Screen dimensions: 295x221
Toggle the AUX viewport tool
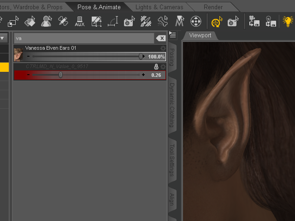[x=80, y=21]
